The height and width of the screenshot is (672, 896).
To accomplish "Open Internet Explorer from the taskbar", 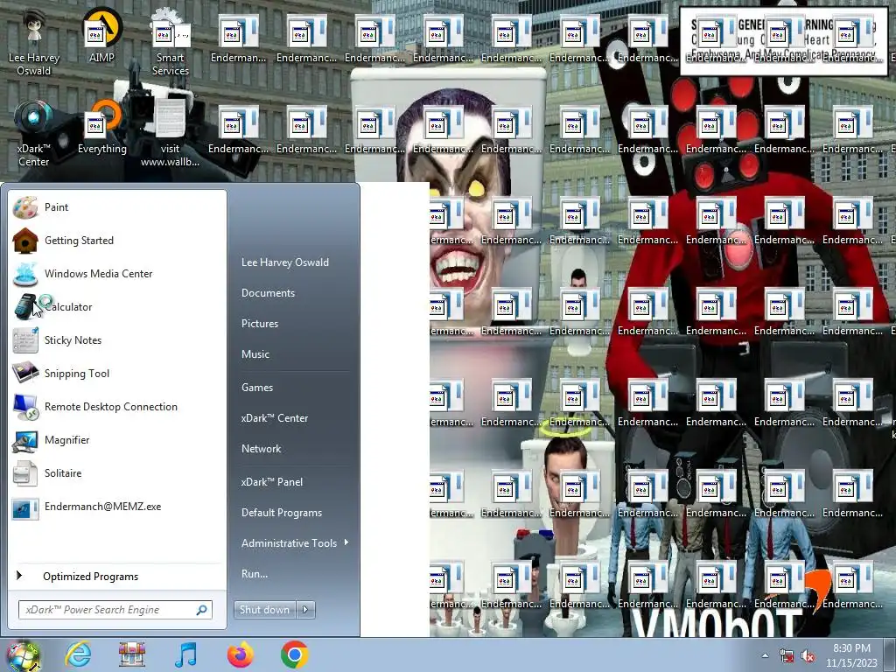I will [78, 654].
